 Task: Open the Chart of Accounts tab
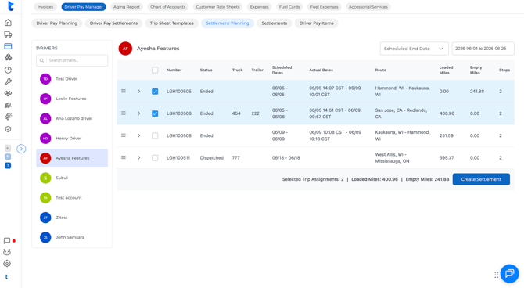click(x=168, y=7)
